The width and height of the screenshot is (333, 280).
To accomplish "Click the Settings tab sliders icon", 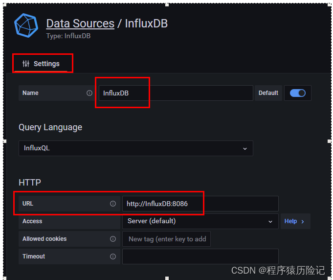I will point(26,64).
